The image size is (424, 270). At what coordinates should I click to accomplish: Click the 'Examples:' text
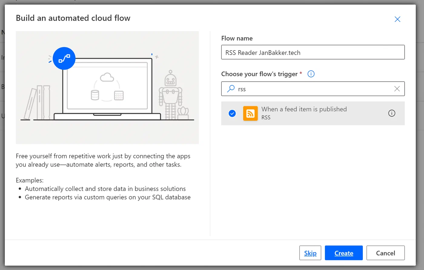click(x=30, y=180)
